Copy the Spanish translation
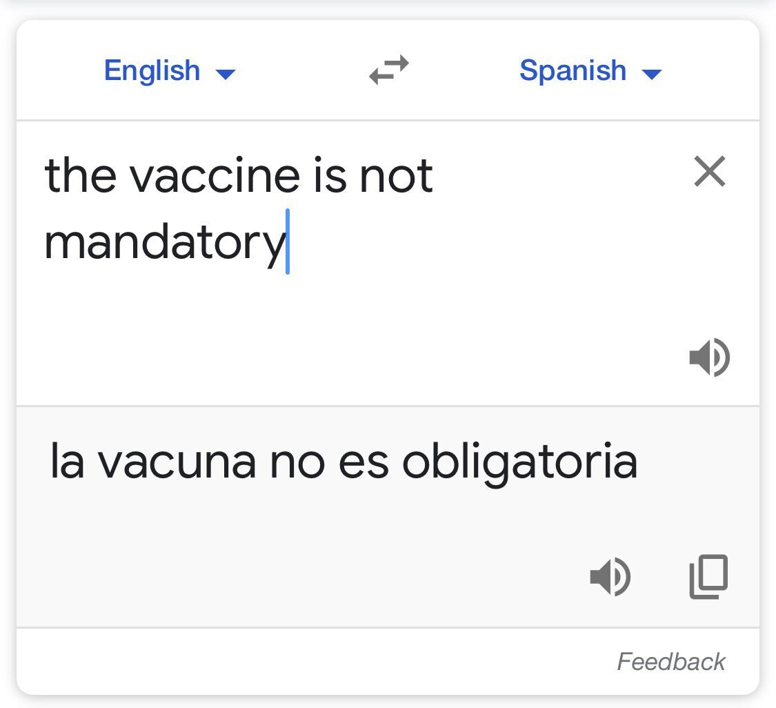 [708, 576]
